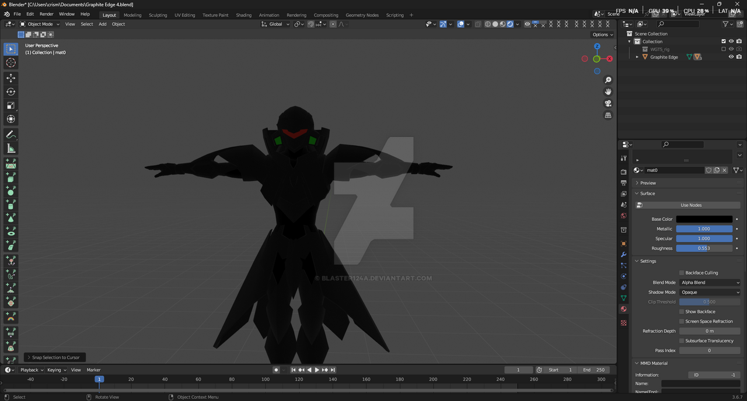Open the View Layer properties tab
The width and height of the screenshot is (747, 401).
[x=624, y=194]
